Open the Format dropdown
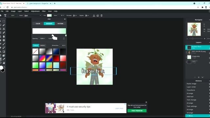210x118 pixels. [x=75, y=15]
